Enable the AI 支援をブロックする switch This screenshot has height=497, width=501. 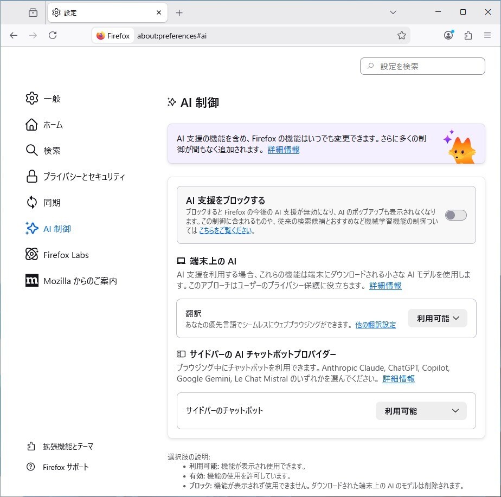point(455,215)
